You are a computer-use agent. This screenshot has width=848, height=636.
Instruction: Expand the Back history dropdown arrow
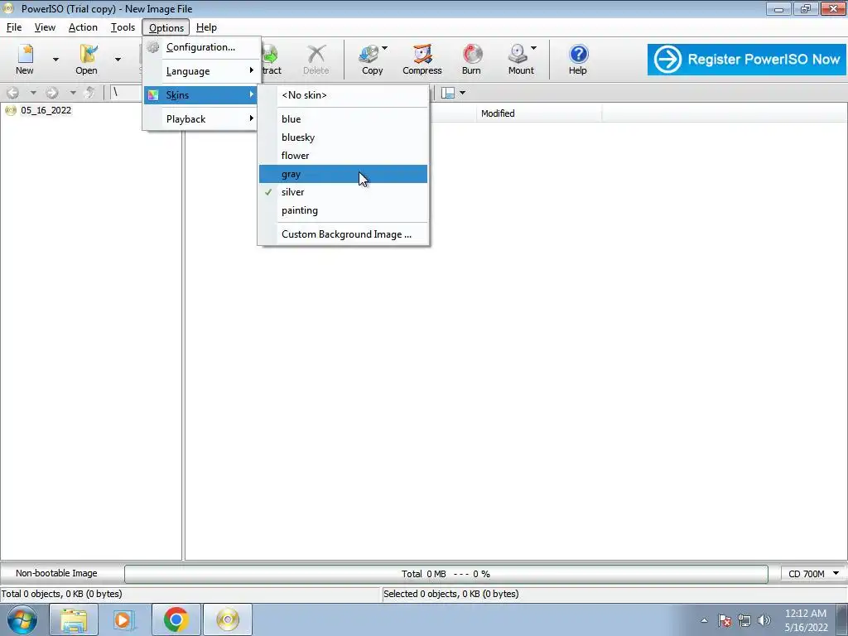tap(33, 93)
